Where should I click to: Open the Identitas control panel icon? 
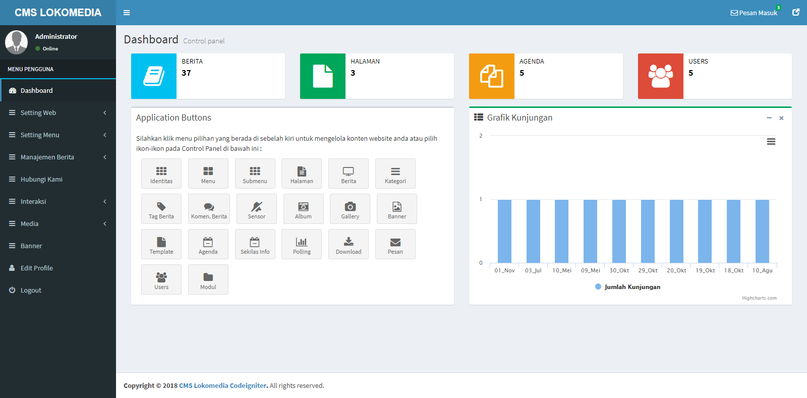coord(161,174)
